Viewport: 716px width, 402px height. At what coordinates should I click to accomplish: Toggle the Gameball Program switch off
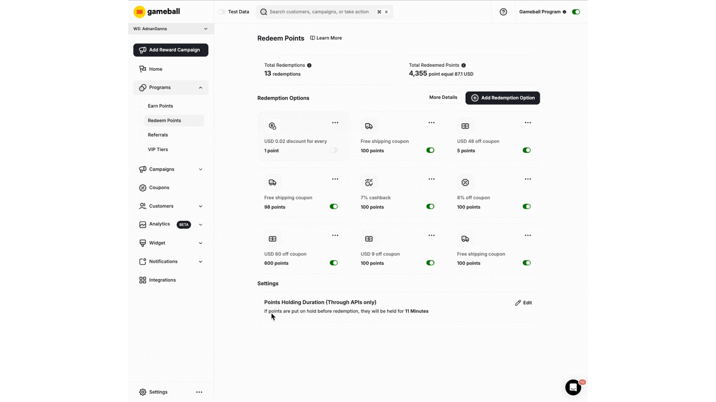click(x=576, y=12)
